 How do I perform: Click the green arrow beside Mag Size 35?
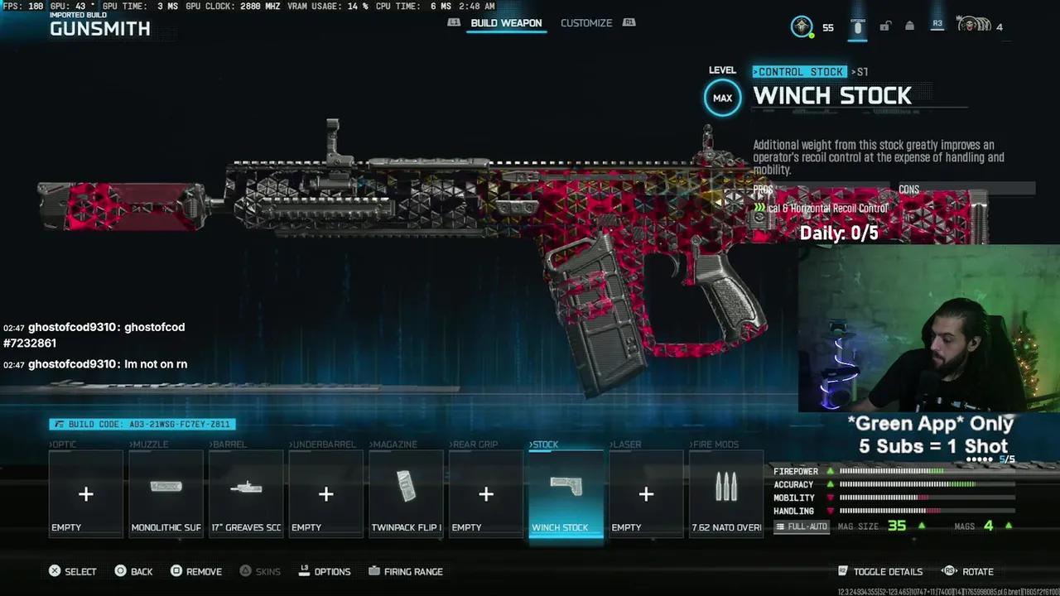(922, 526)
